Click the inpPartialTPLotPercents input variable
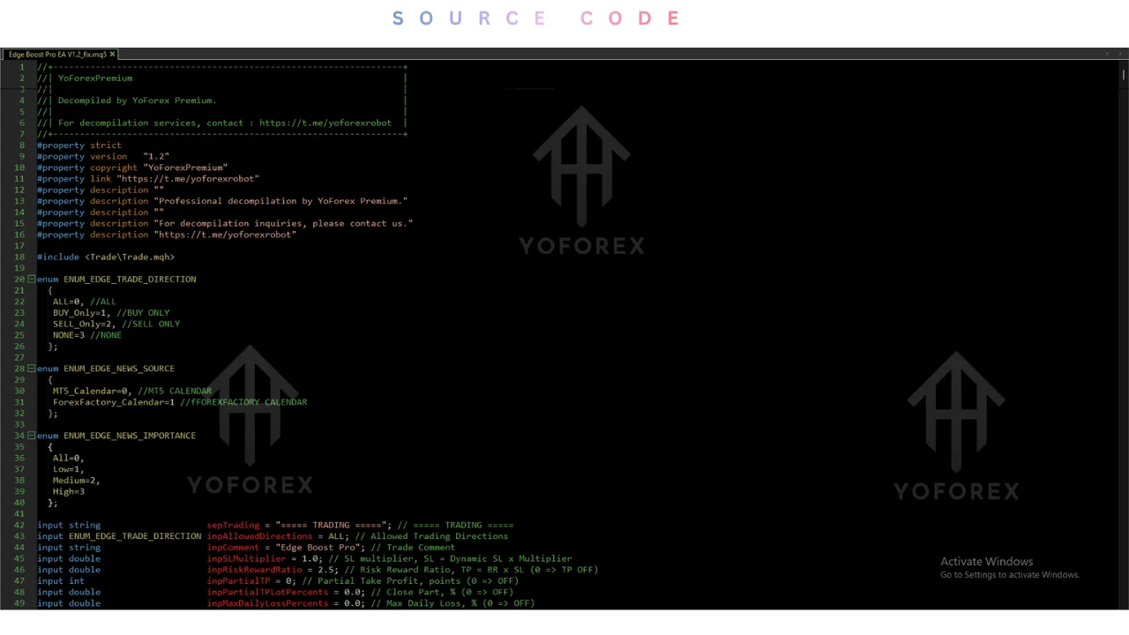Viewport: 1129px width, 635px height. point(267,593)
